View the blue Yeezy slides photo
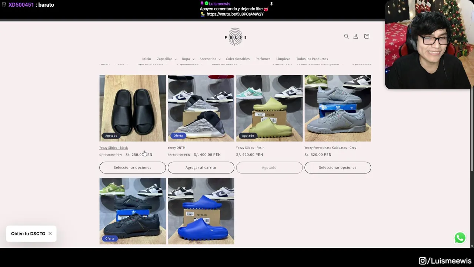The image size is (474, 267). (201, 211)
